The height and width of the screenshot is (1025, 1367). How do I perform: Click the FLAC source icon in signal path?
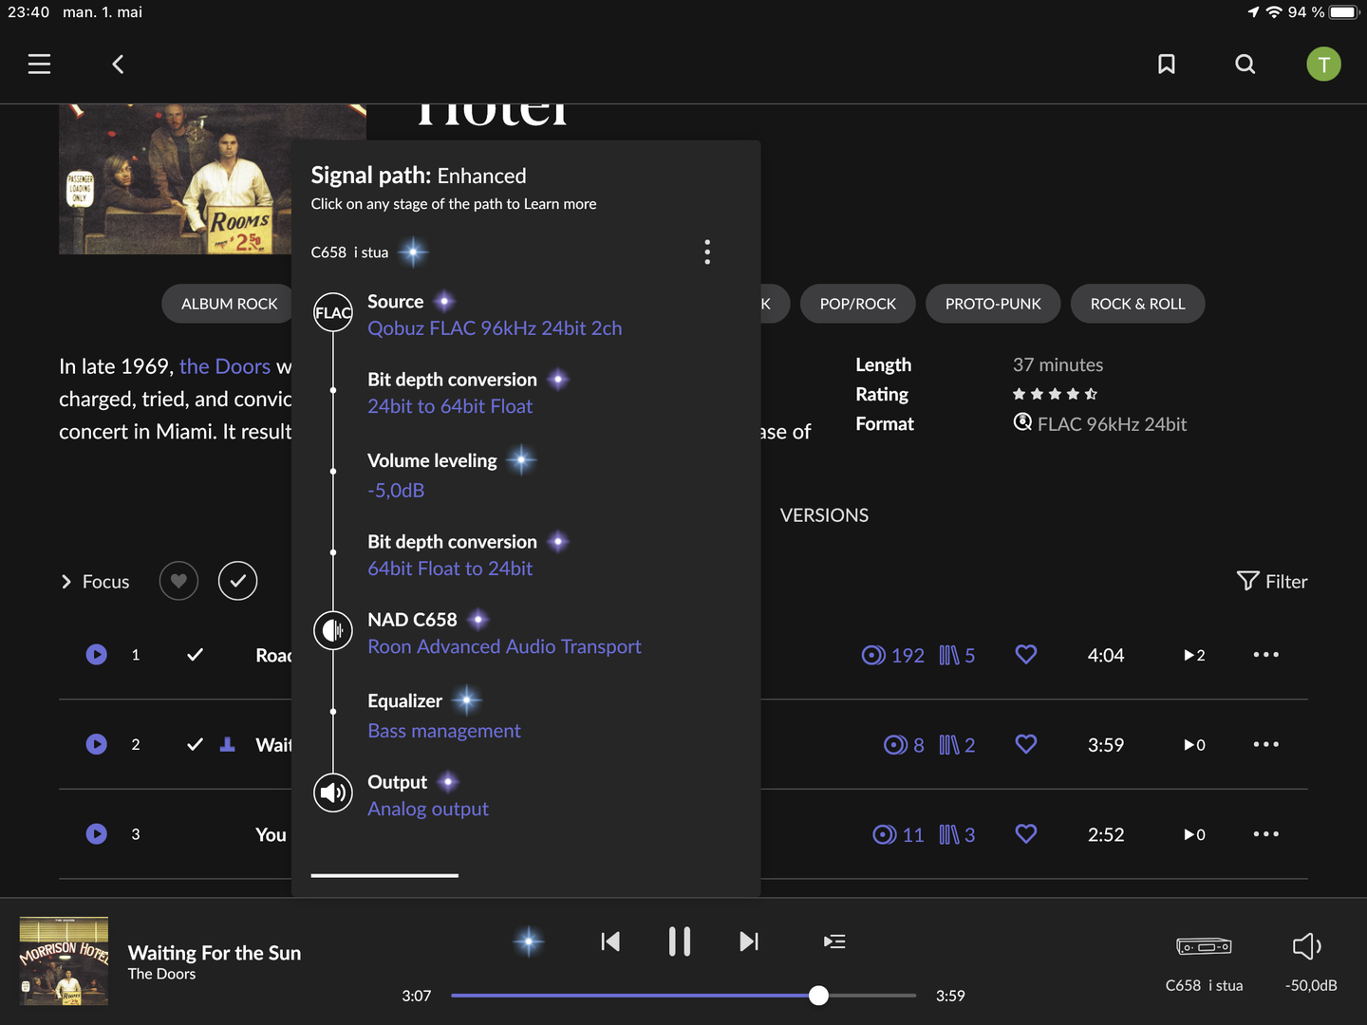coord(333,312)
